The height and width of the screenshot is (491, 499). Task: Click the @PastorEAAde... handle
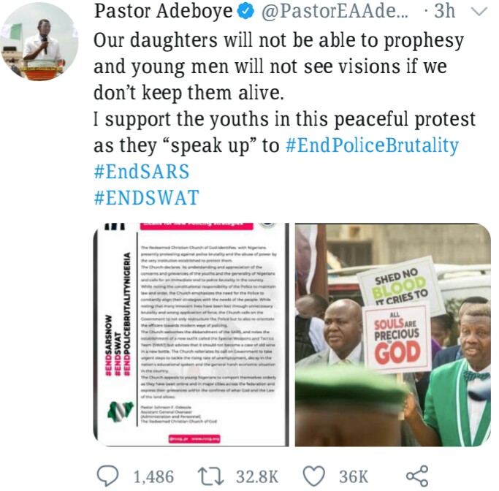point(335,12)
